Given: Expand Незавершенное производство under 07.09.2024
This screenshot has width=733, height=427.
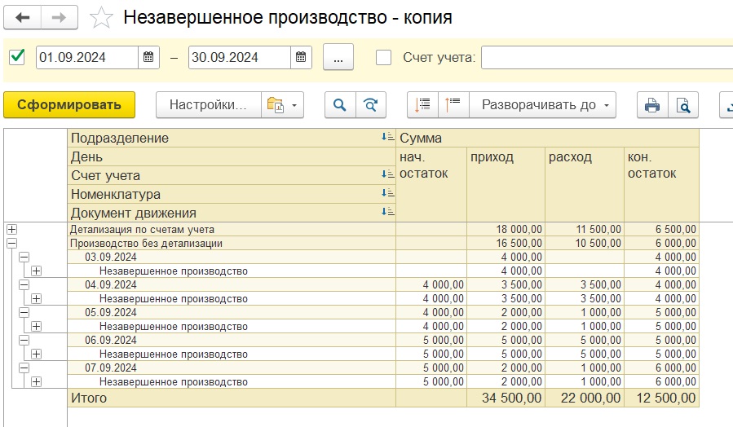Looking at the screenshot, I should pyautogui.click(x=36, y=381).
